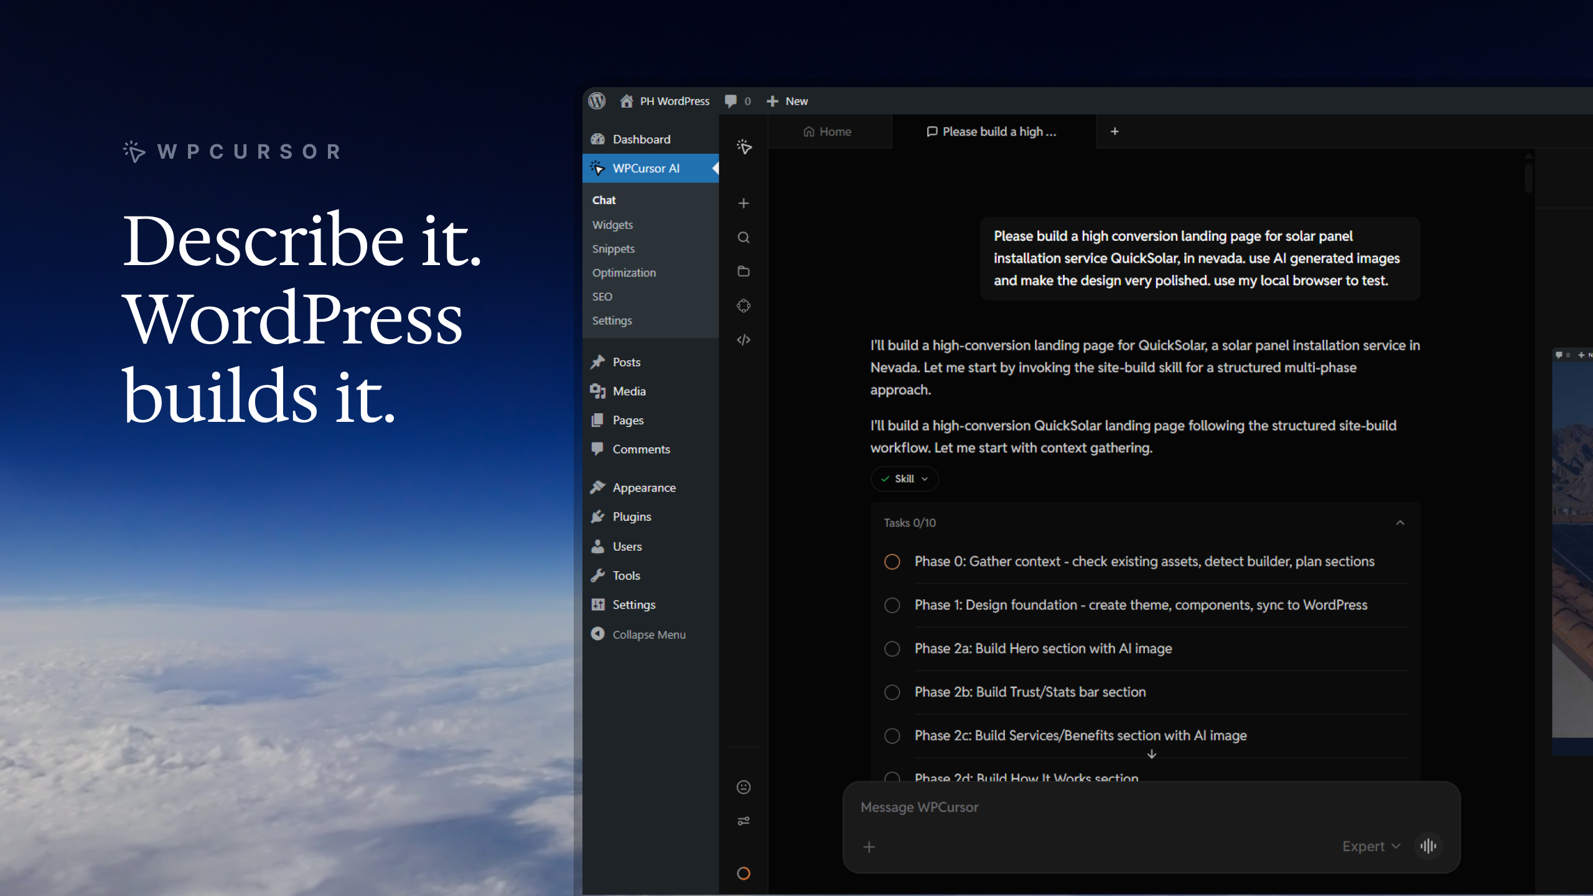Open the Expert mode dropdown
Screen dimensions: 1593x896
pyautogui.click(x=1371, y=846)
